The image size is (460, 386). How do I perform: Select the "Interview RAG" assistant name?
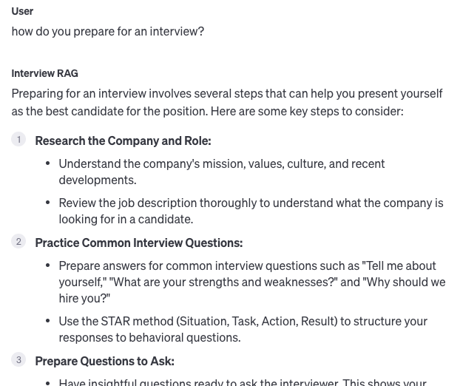(x=44, y=72)
